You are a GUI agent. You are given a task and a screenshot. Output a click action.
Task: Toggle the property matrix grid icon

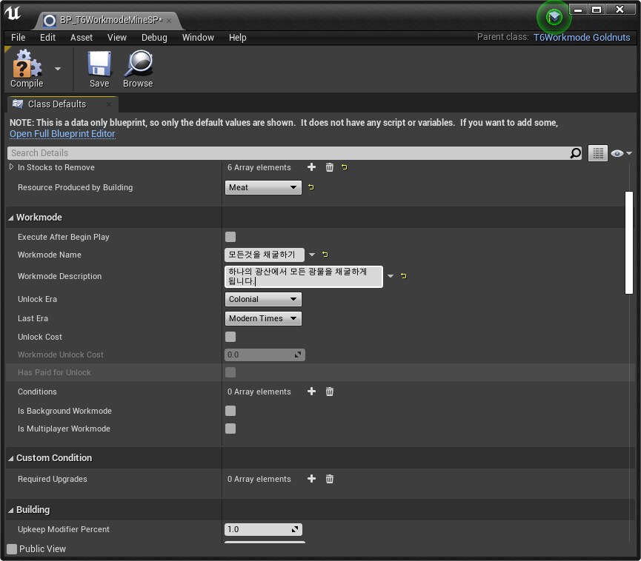coord(598,153)
